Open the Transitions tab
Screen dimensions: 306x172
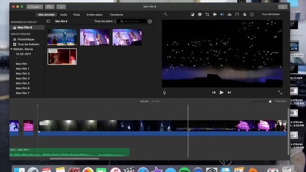point(116,15)
